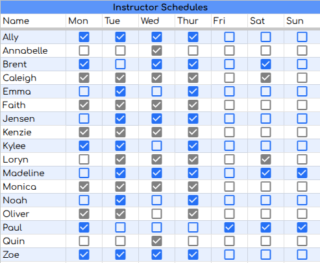The width and height of the screenshot is (320, 263).
Task: Select the Monica name cell
Action: coord(33,187)
